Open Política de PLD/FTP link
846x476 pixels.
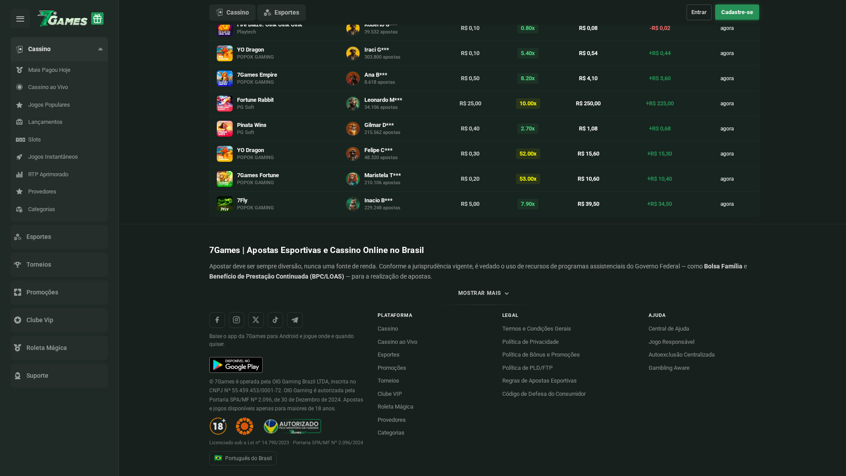click(527, 368)
